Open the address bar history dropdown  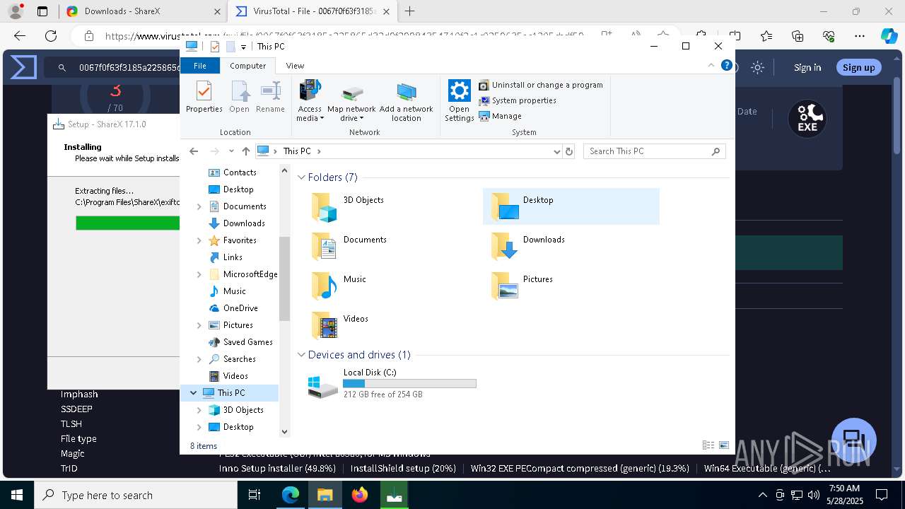[556, 151]
